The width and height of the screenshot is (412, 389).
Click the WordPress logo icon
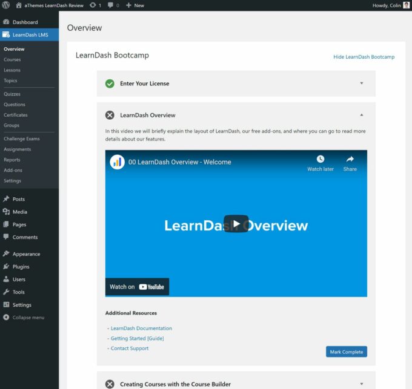pos(6,5)
